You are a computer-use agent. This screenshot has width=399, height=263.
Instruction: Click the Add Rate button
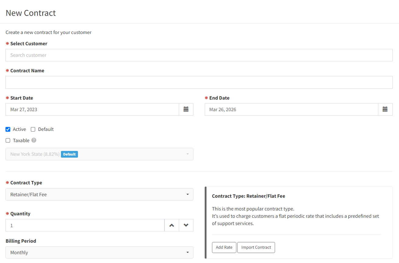224,247
